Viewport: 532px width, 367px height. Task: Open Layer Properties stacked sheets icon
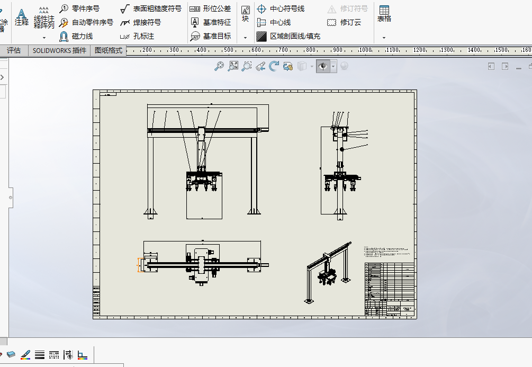[11, 354]
